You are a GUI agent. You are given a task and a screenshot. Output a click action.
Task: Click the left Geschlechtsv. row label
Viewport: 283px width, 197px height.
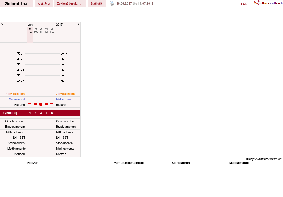15,121
